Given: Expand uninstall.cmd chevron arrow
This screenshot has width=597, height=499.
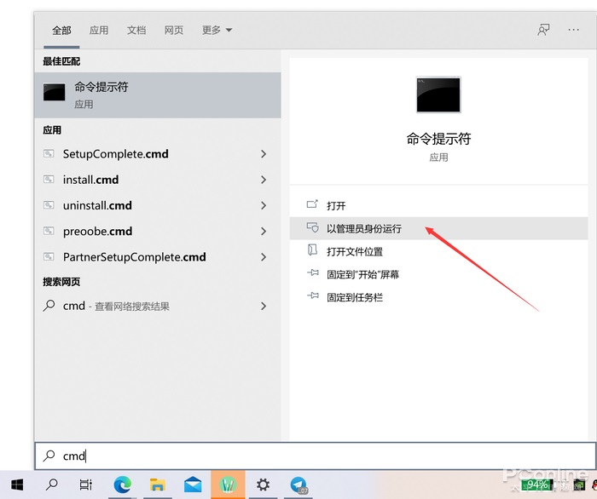Looking at the screenshot, I should pos(264,205).
